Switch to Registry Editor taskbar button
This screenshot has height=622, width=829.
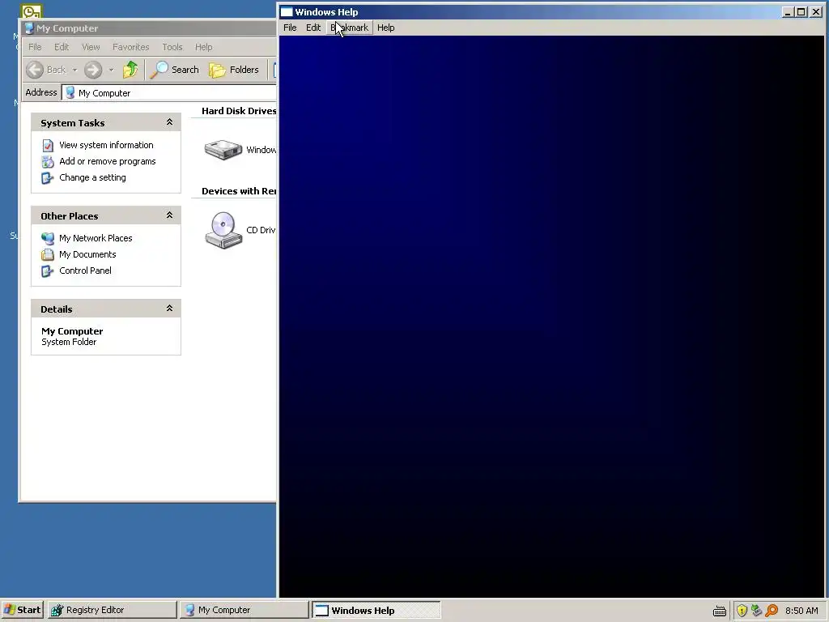pos(112,610)
